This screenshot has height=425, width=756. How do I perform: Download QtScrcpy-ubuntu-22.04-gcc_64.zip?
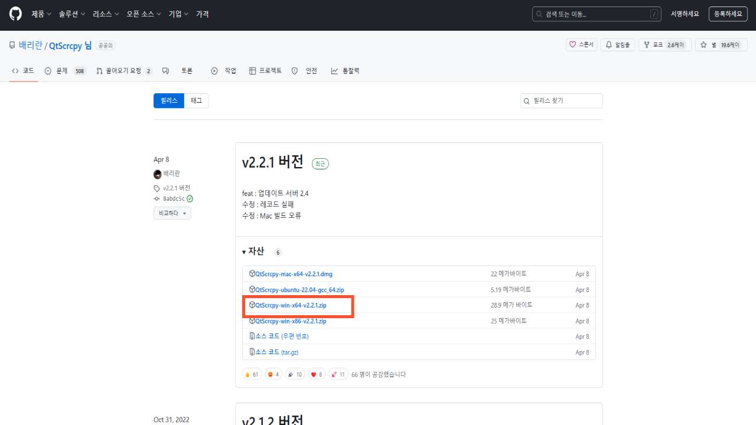(299, 290)
